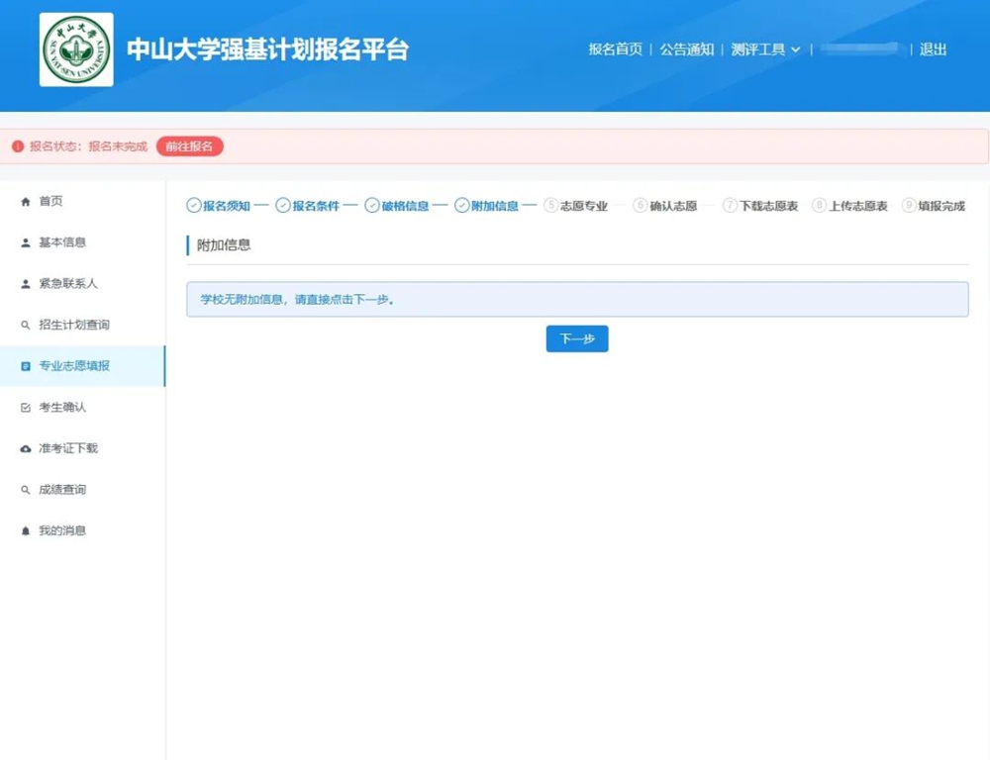Image resolution: width=990 pixels, height=760 pixels.
Task: Open the 公告通知 page
Action: point(686,49)
